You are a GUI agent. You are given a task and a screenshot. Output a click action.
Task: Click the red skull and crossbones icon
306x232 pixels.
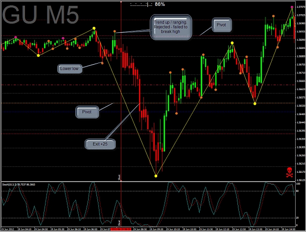click(289, 172)
